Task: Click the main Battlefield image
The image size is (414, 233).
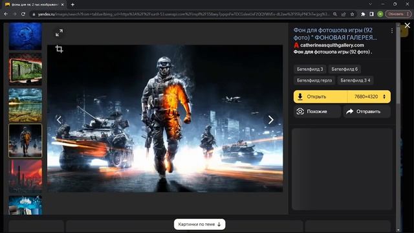Action: (x=165, y=118)
